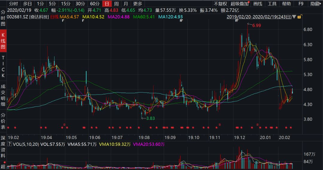Screen dimensions: 323x170
Task: Open the 分时图 side panel tab
Action: tap(3, 18)
